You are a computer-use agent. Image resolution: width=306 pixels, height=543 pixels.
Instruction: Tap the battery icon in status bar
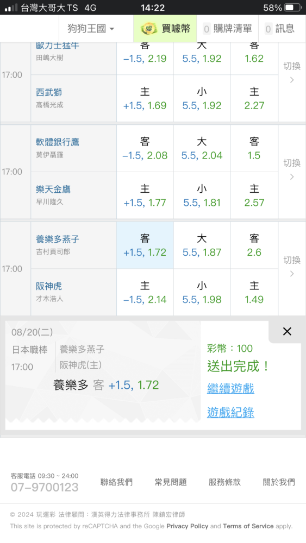[293, 8]
